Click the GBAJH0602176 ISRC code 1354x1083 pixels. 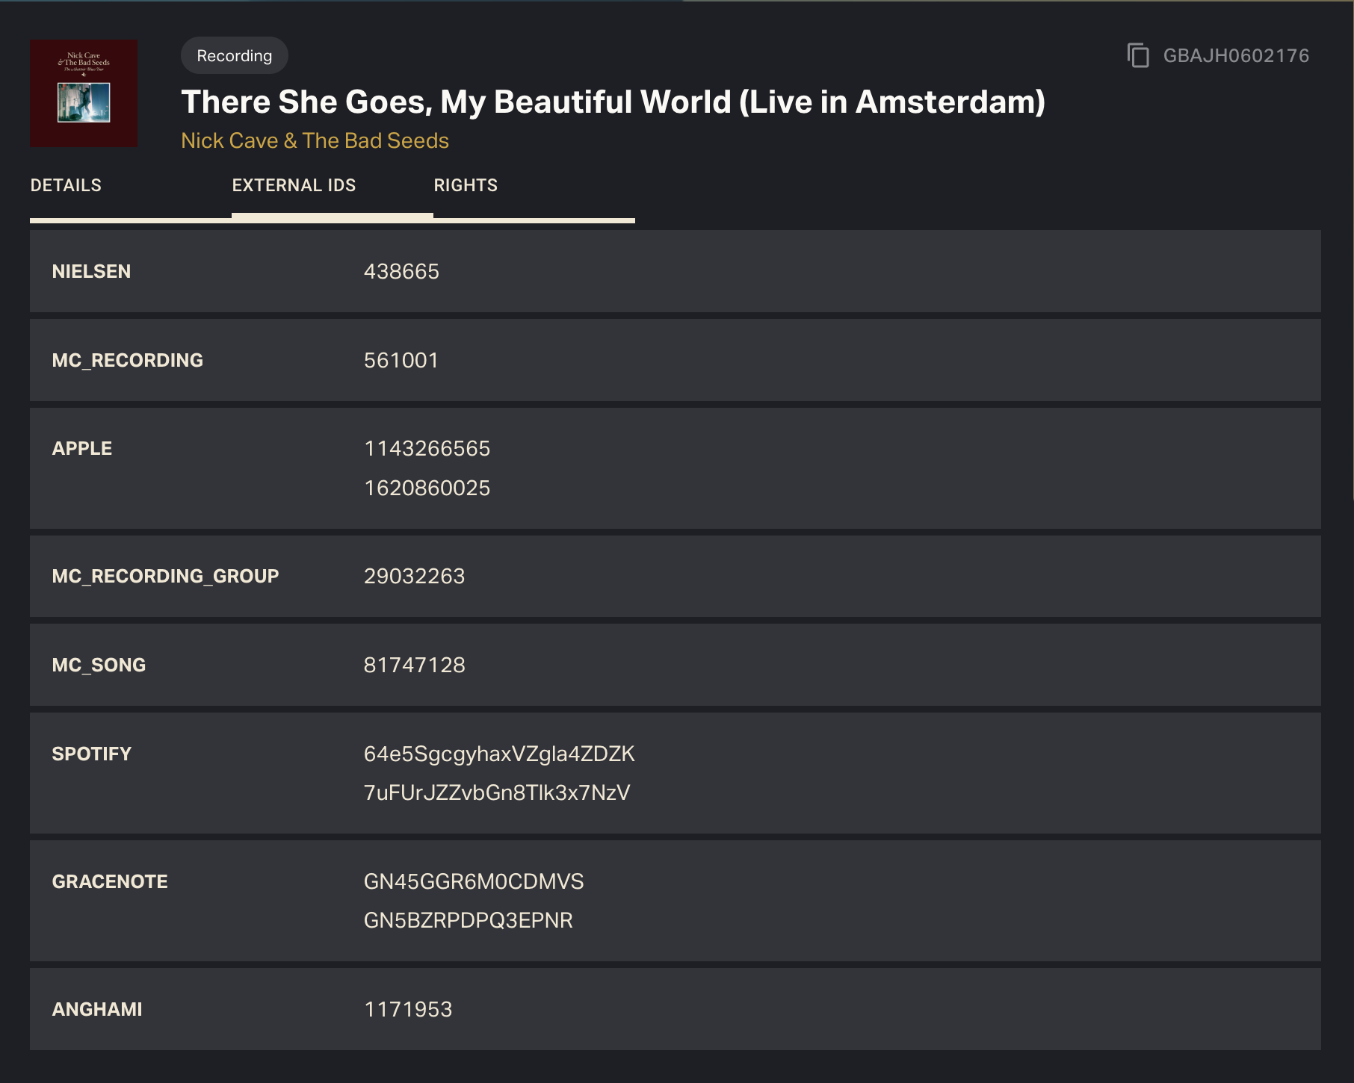(x=1235, y=56)
